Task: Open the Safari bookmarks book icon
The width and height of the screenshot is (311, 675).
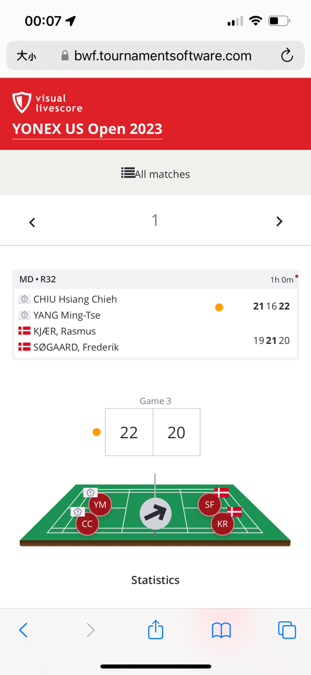Action: 222,630
